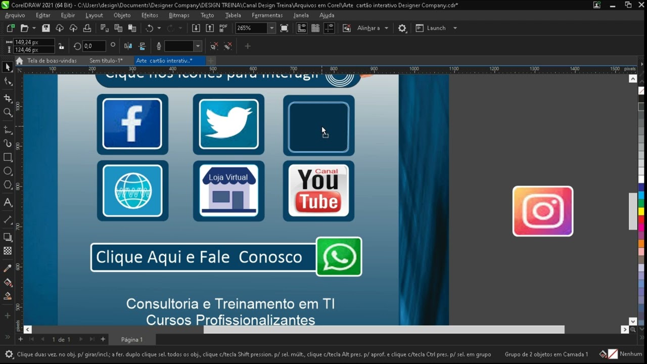The width and height of the screenshot is (647, 364).
Task: Select the Página 1 page tab
Action: pyautogui.click(x=131, y=340)
